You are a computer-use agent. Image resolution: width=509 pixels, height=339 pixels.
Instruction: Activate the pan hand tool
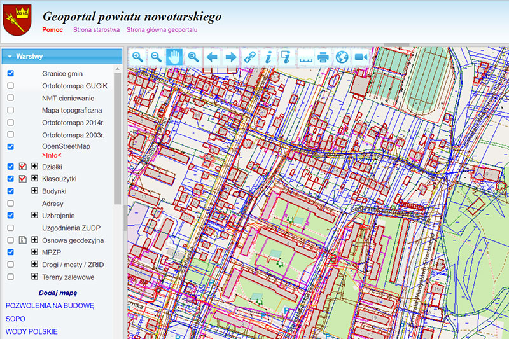174,57
